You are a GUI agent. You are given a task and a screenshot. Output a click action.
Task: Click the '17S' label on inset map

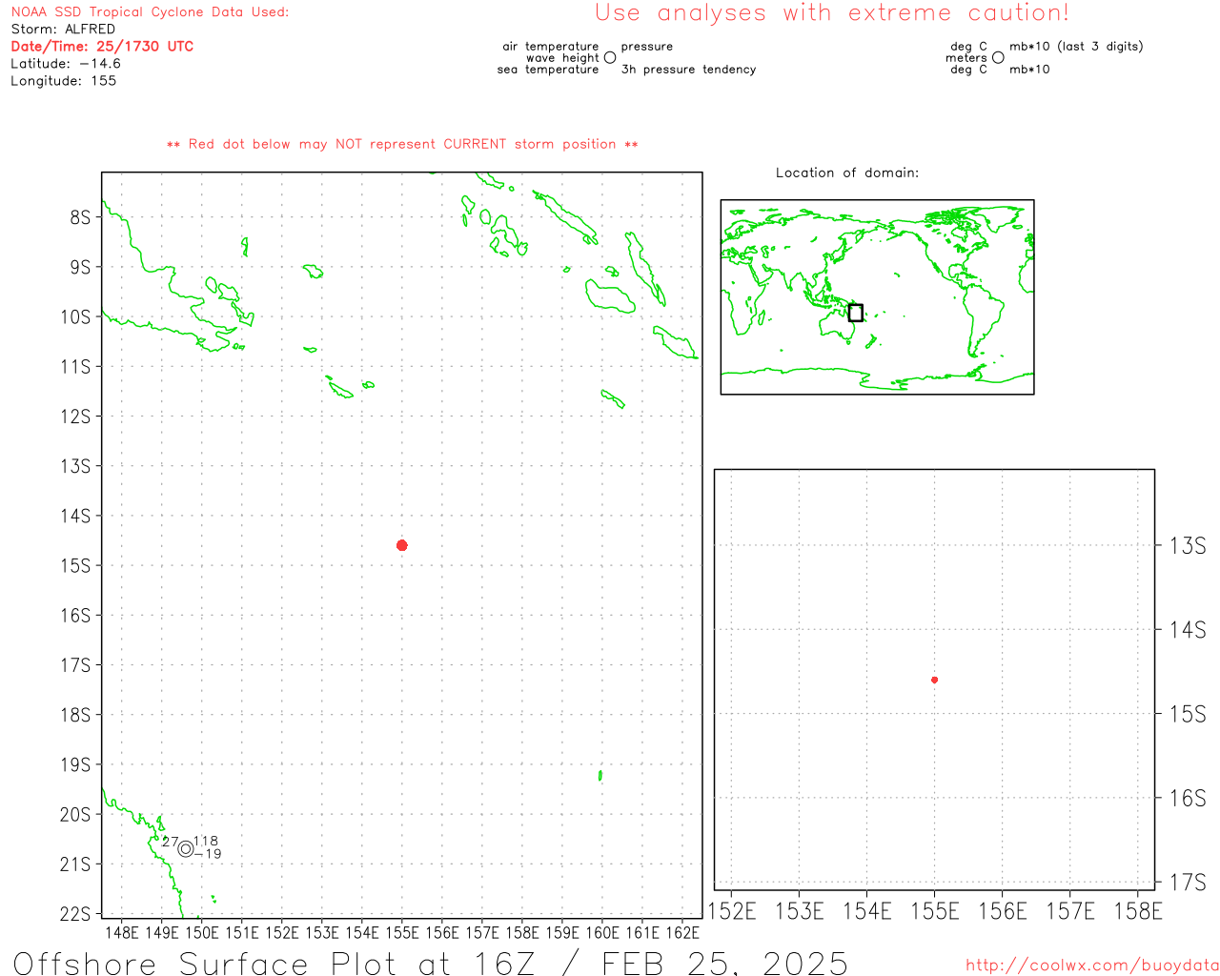click(1188, 882)
